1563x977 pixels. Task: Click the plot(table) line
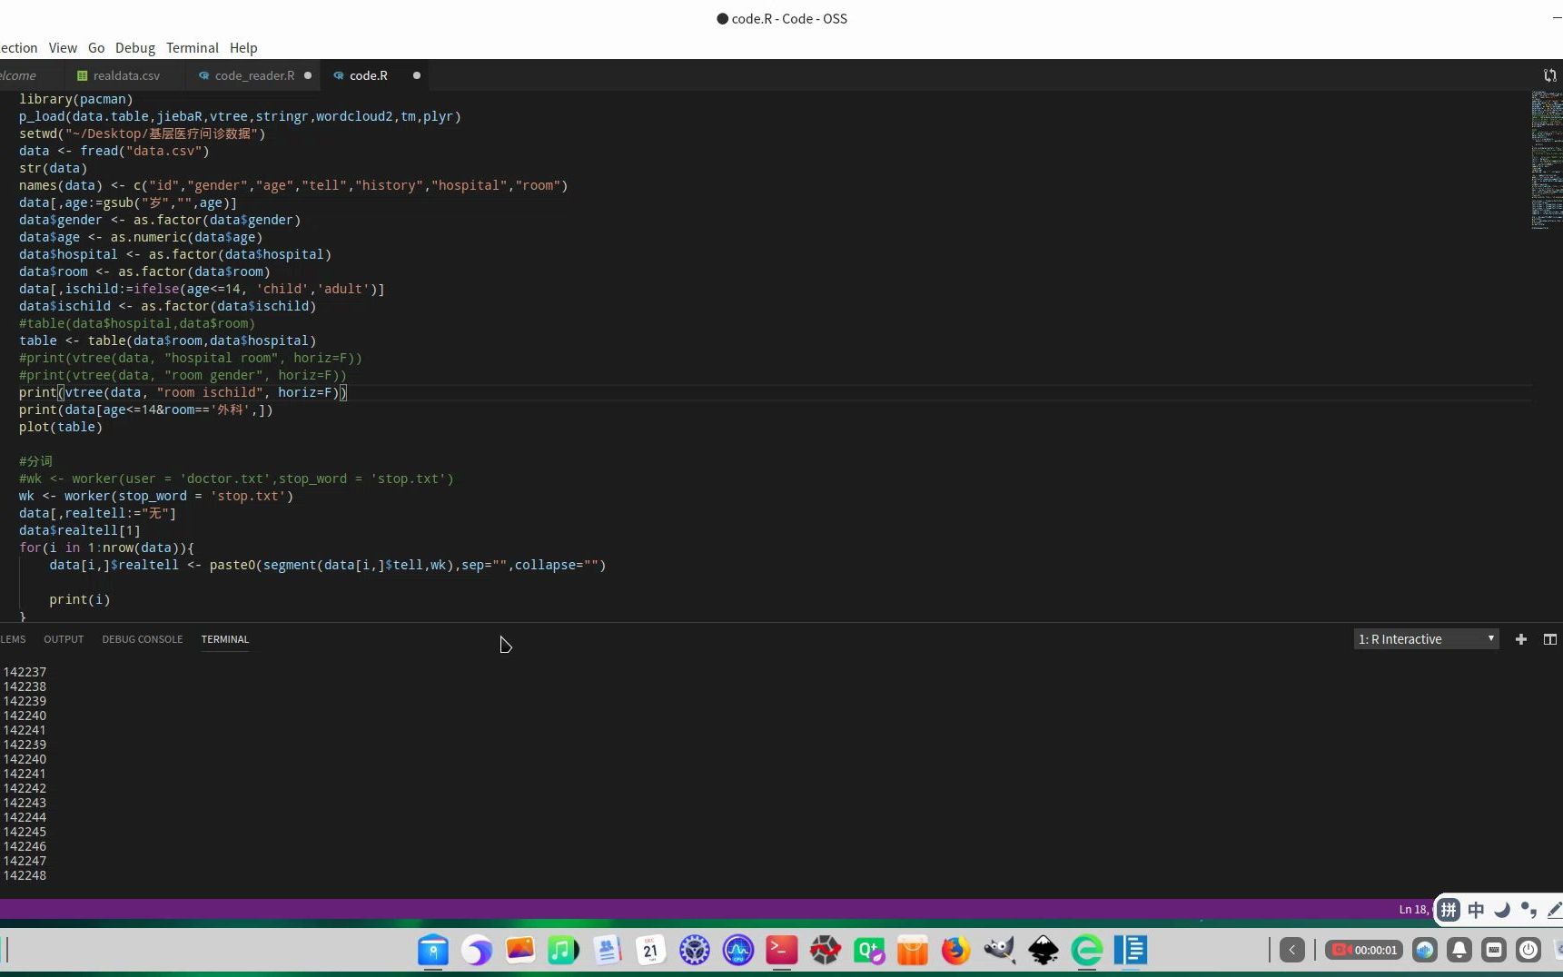61,427
